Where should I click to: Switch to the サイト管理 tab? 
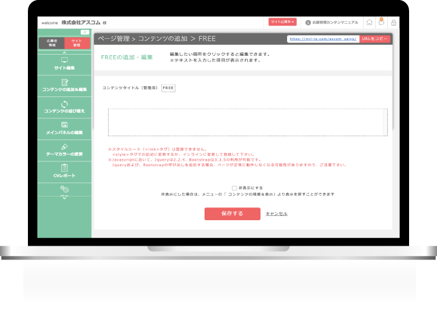click(77, 43)
